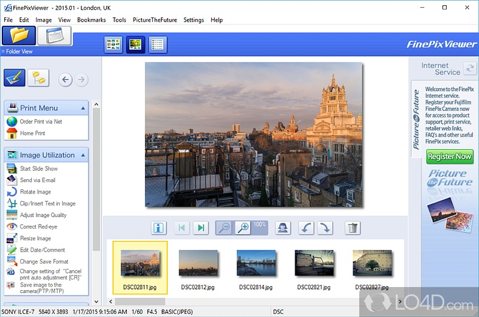
Task: Switch to the calendar view tab
Action: pos(54,36)
